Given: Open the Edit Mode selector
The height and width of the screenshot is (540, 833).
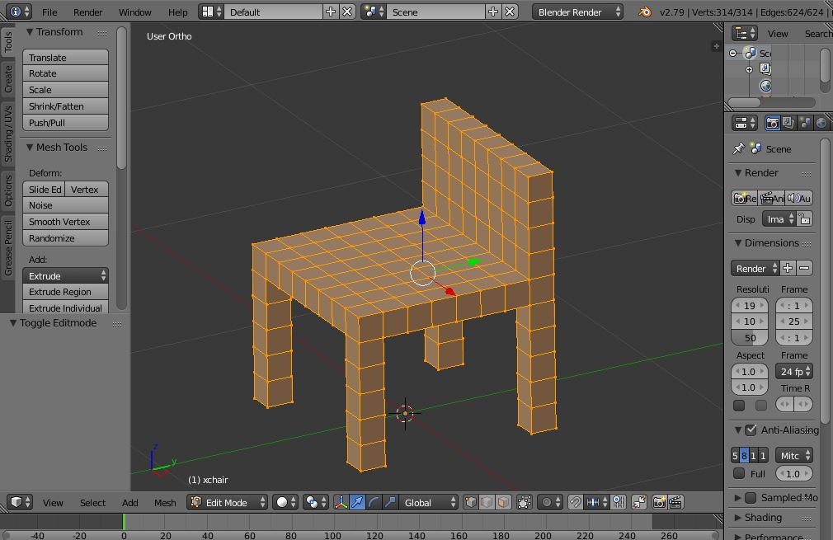Looking at the screenshot, I should pos(227,502).
